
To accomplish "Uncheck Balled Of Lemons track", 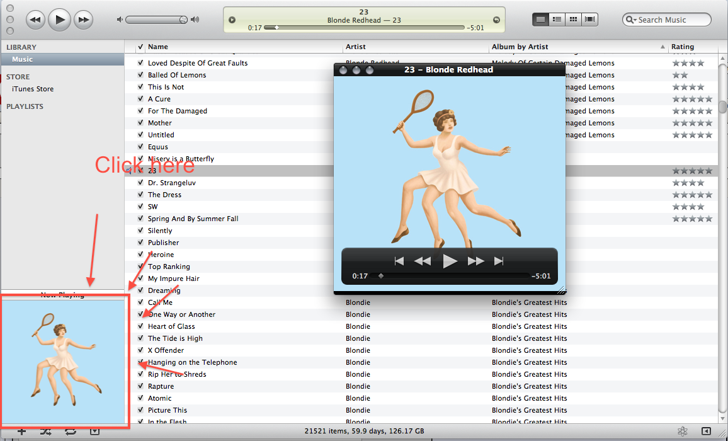I will [x=140, y=75].
